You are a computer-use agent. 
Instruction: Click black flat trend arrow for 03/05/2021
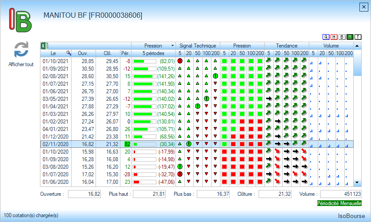269,99
